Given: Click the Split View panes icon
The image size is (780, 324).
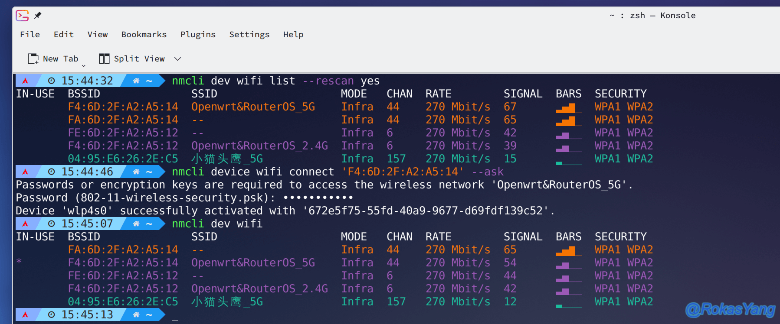Looking at the screenshot, I should 104,58.
